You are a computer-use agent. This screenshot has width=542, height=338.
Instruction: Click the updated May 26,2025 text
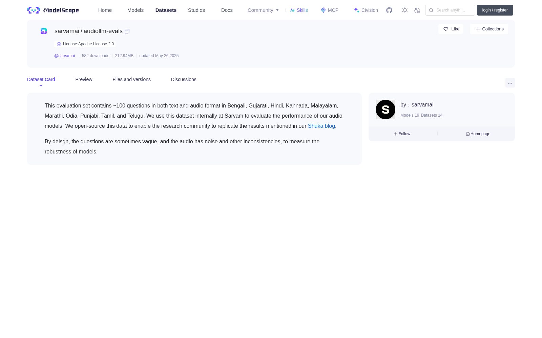click(x=159, y=56)
